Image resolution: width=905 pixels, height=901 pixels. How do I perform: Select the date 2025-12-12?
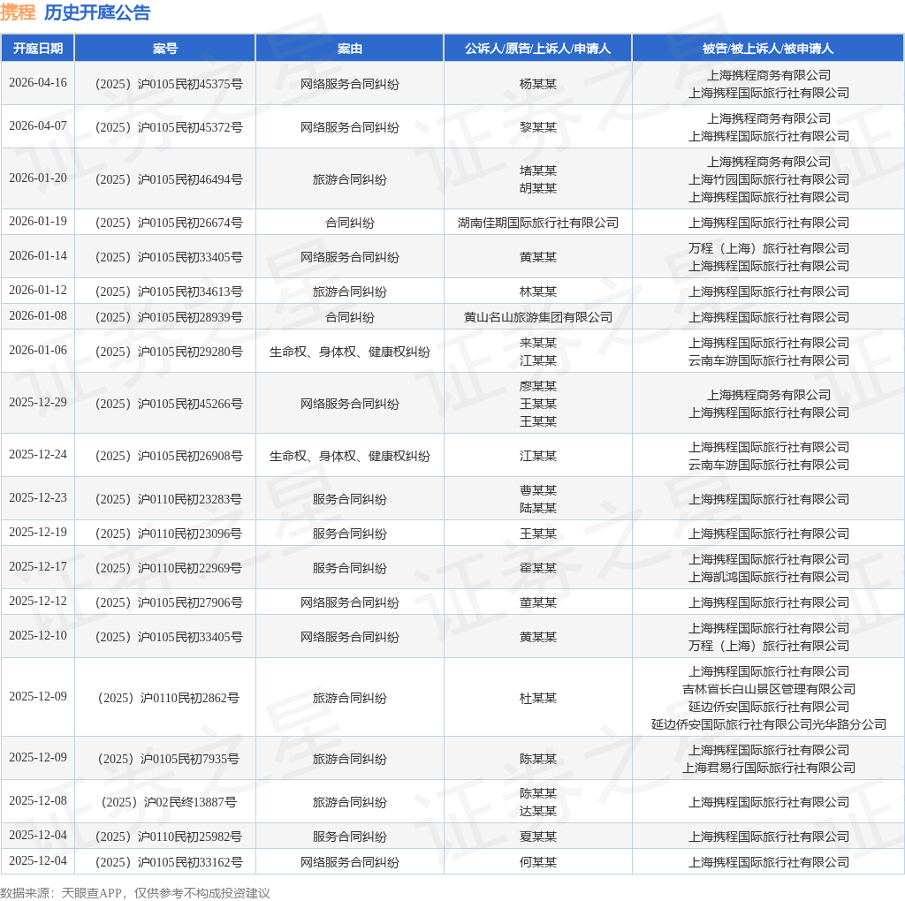click(x=38, y=601)
